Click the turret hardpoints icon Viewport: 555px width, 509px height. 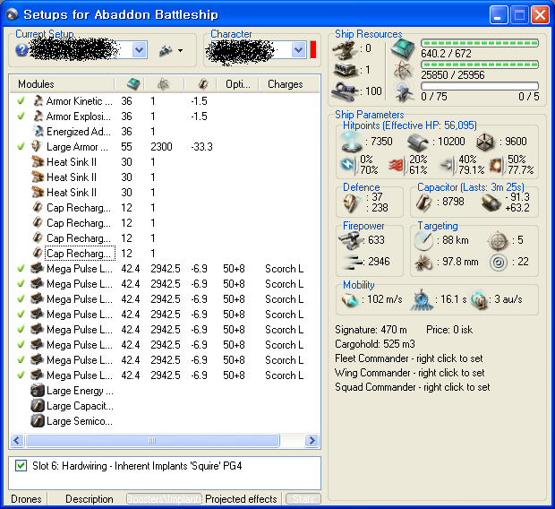tap(345, 49)
